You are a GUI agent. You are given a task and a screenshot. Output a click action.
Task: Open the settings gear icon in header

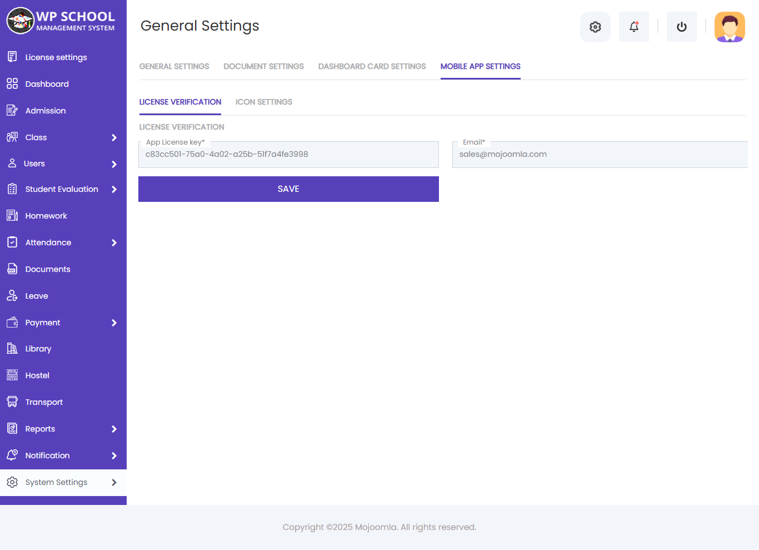pos(595,27)
